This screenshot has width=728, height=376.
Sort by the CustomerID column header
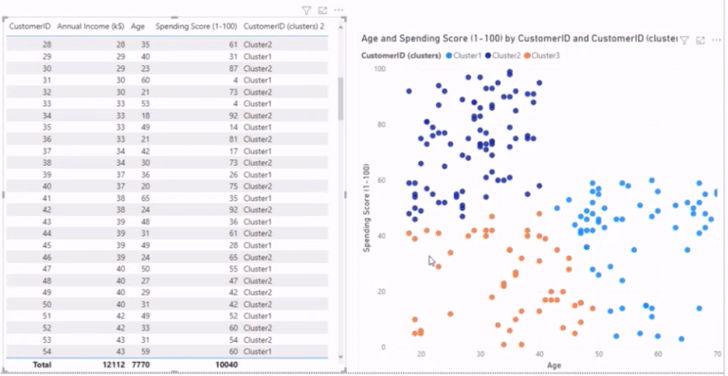pyautogui.click(x=30, y=27)
